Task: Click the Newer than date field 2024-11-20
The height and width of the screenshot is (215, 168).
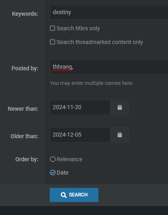Action: (x=81, y=107)
